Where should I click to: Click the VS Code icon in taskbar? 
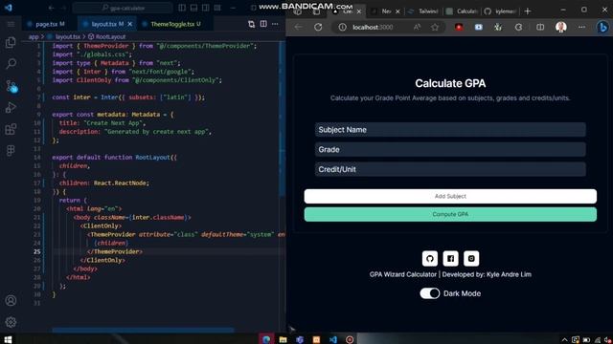333,339
